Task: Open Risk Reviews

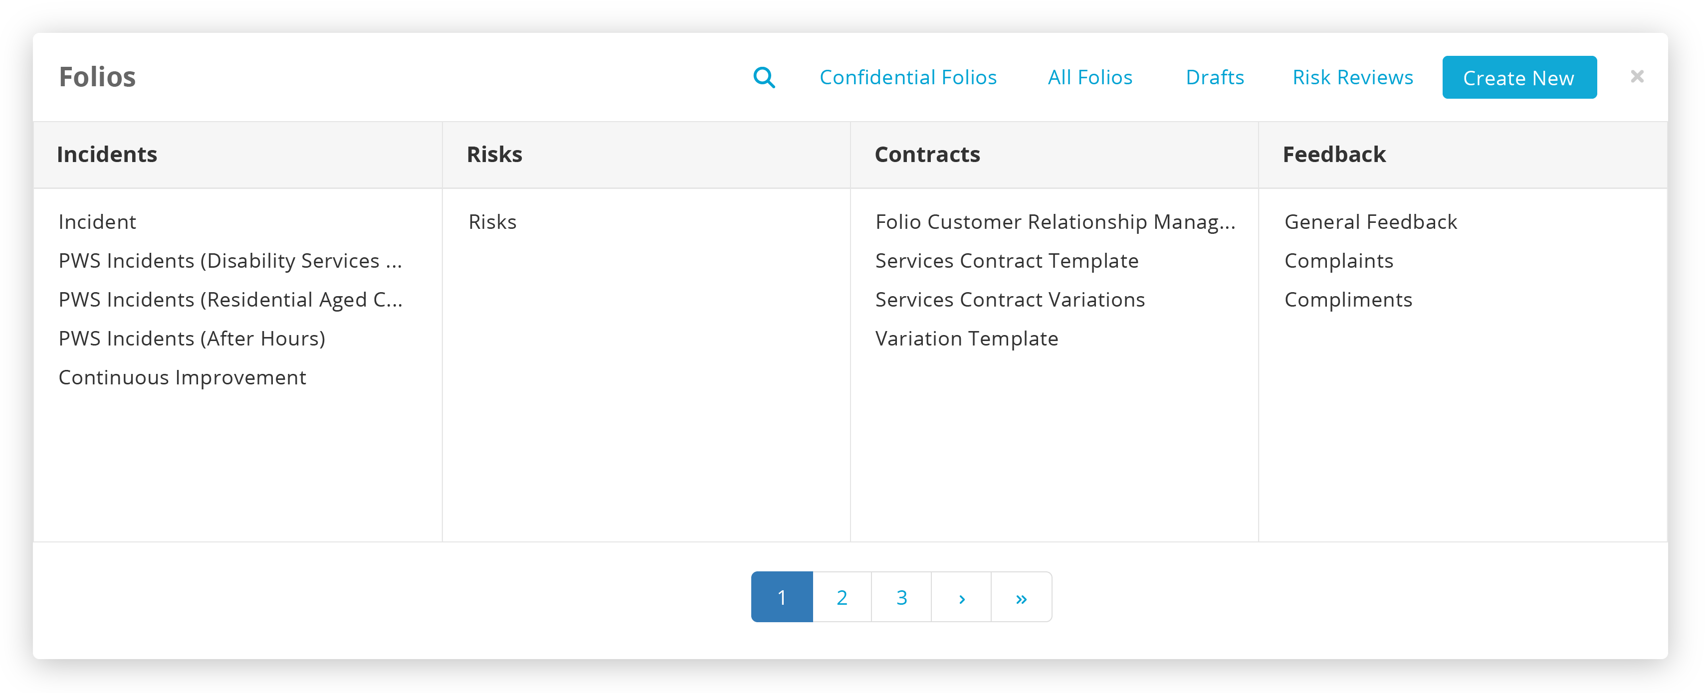Action: pos(1352,77)
